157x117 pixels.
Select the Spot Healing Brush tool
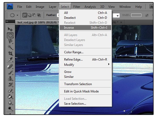(10, 66)
